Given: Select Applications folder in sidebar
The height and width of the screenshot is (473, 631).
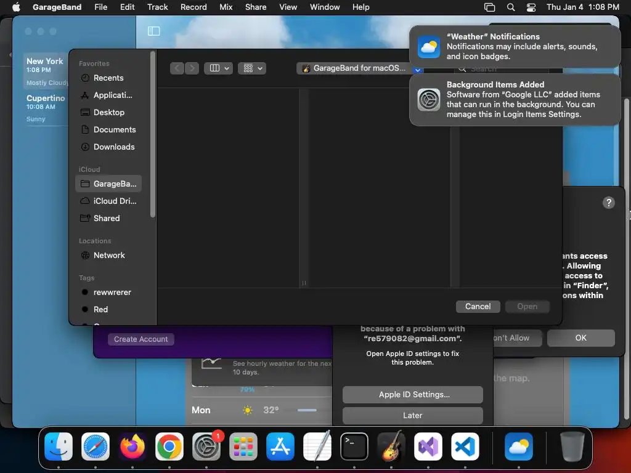Looking at the screenshot, I should 108,95.
